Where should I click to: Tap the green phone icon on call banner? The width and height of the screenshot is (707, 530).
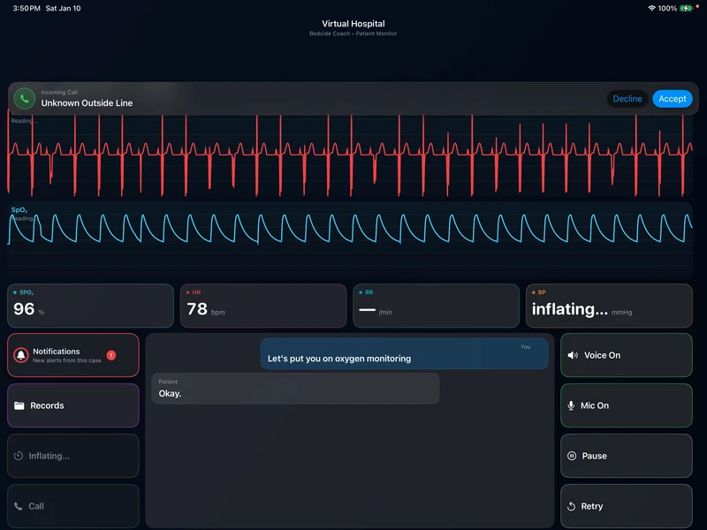pos(25,99)
